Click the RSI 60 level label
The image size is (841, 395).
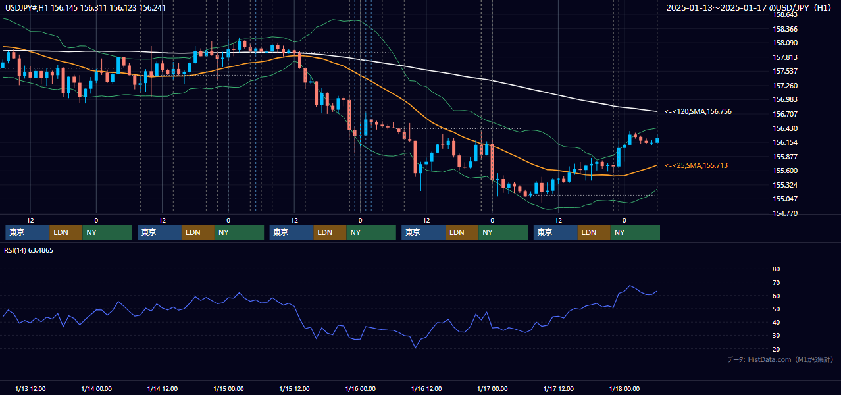[x=776, y=296]
